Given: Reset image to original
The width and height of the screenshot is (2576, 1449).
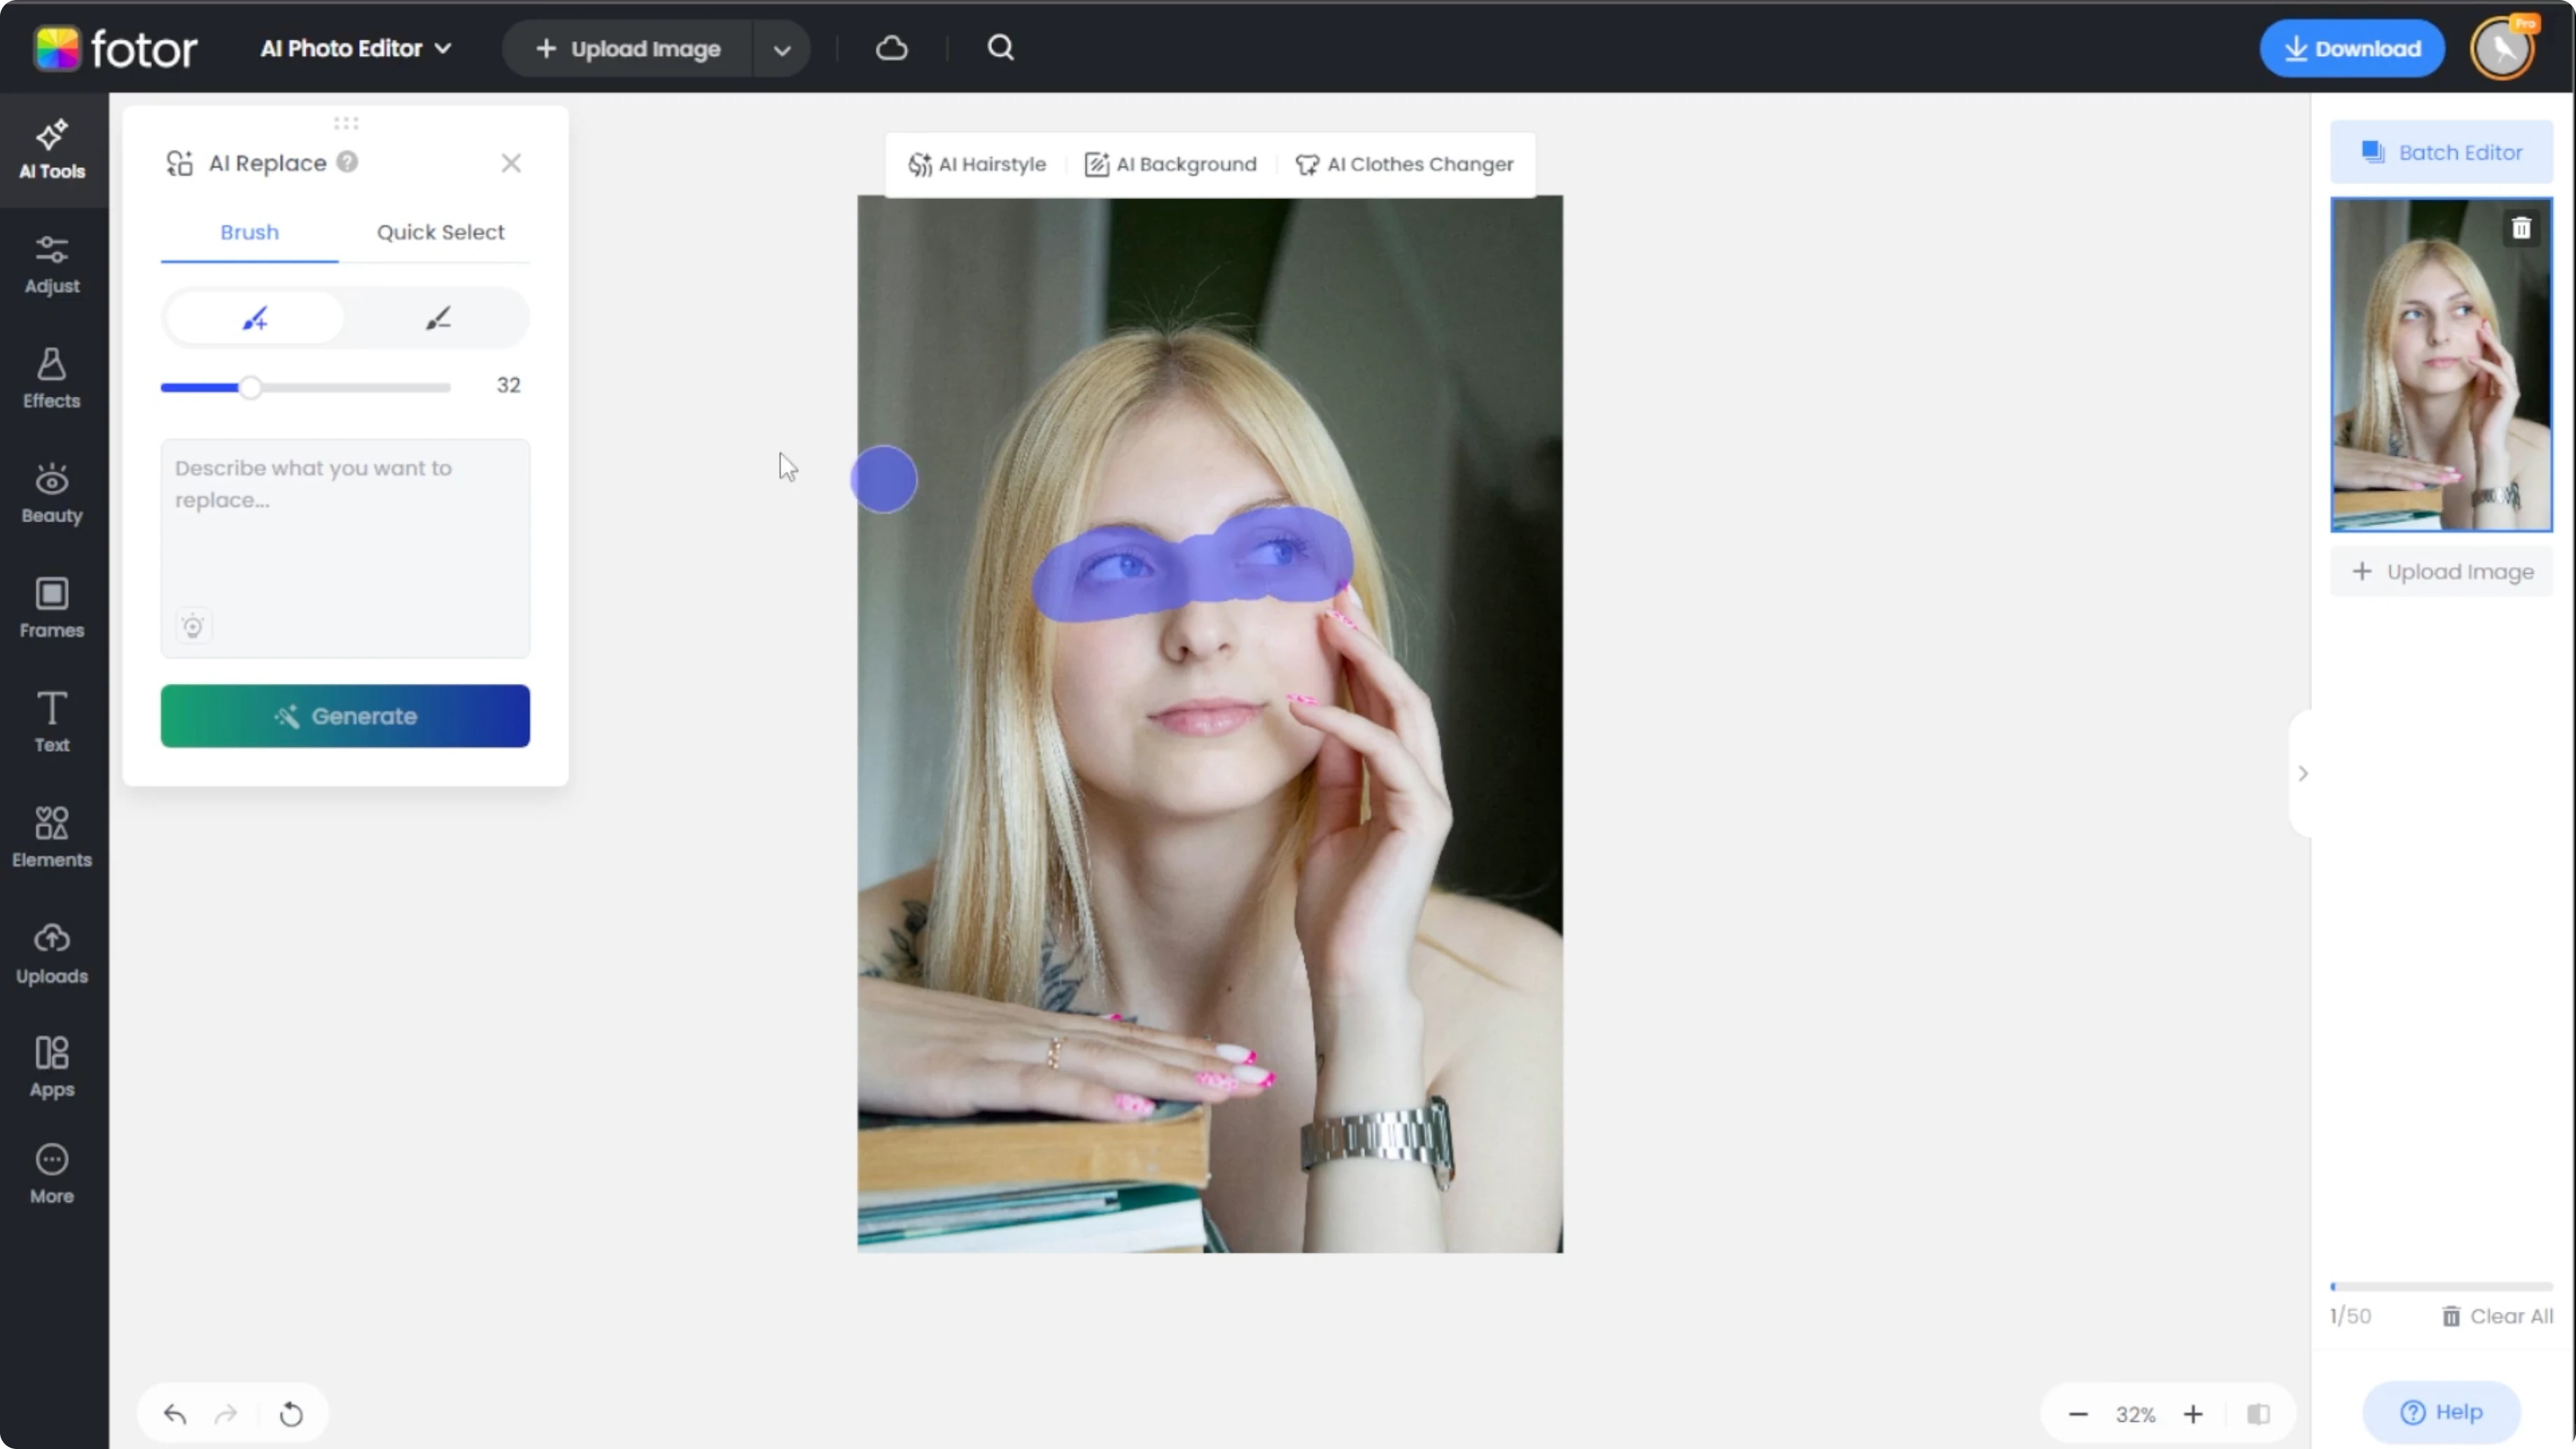Looking at the screenshot, I should tap(291, 1414).
